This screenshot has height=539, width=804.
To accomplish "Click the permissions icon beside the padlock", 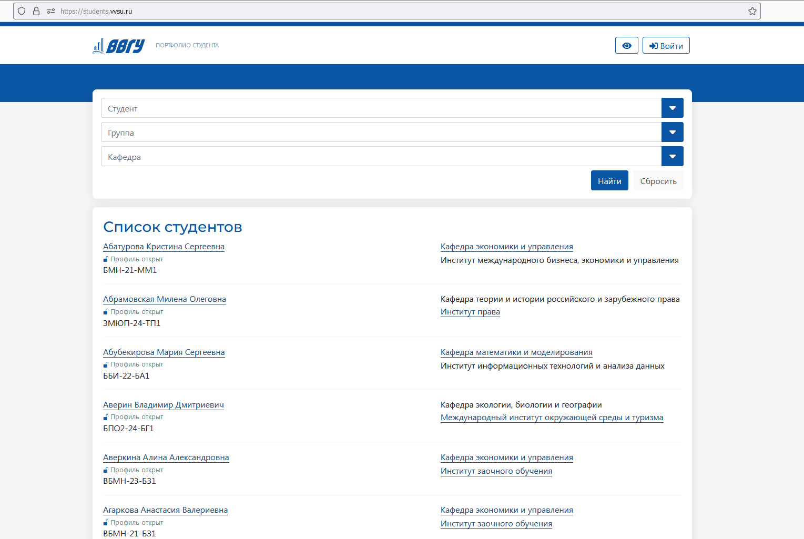I will coord(51,11).
